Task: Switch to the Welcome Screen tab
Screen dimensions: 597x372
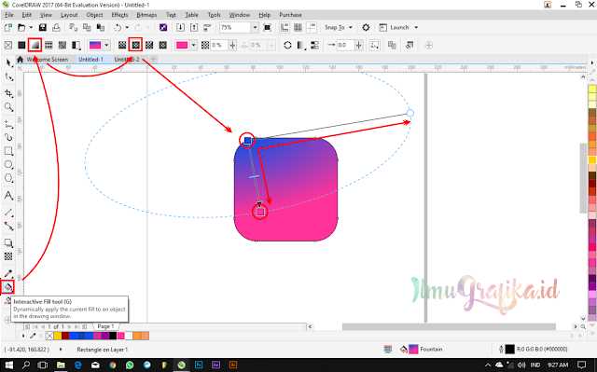Action: pos(48,60)
